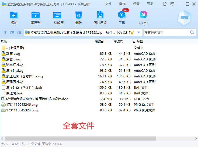Click the DOC 文档 type cell

(x=141, y=99)
